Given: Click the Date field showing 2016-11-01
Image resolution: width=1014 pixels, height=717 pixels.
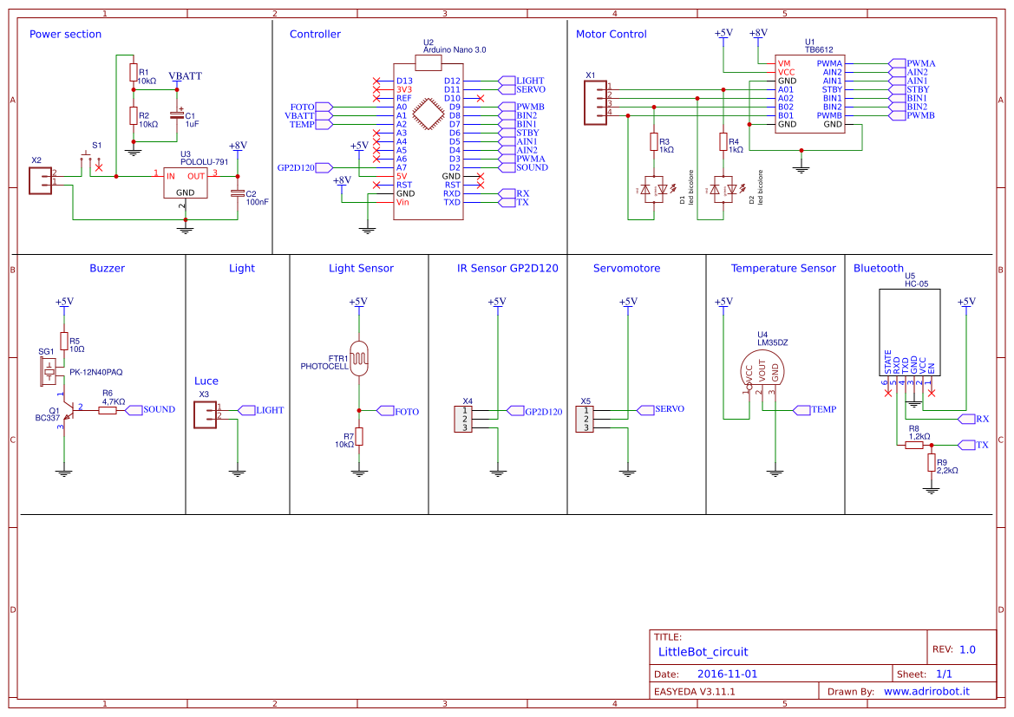Looking at the screenshot, I should pyautogui.click(x=727, y=673).
